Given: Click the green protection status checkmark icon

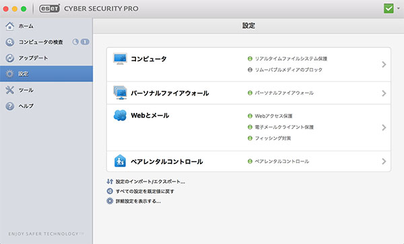Looking at the screenshot, I should point(389,9).
